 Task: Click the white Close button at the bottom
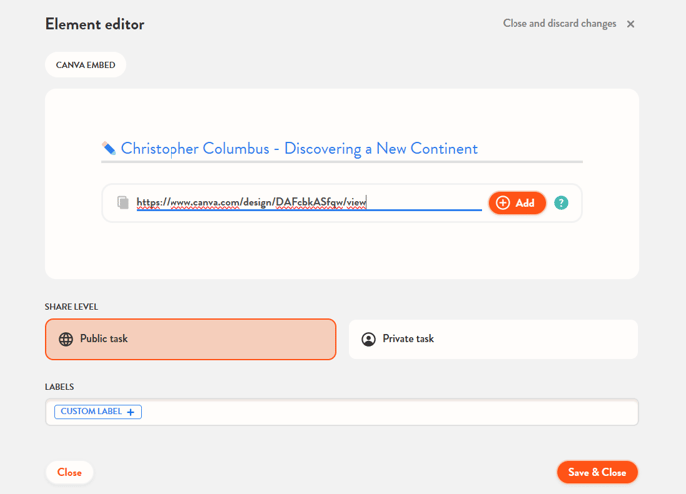[x=69, y=472]
